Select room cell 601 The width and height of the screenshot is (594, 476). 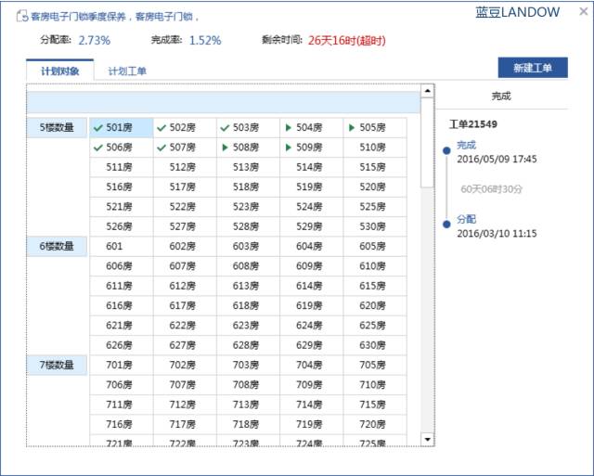click(122, 246)
